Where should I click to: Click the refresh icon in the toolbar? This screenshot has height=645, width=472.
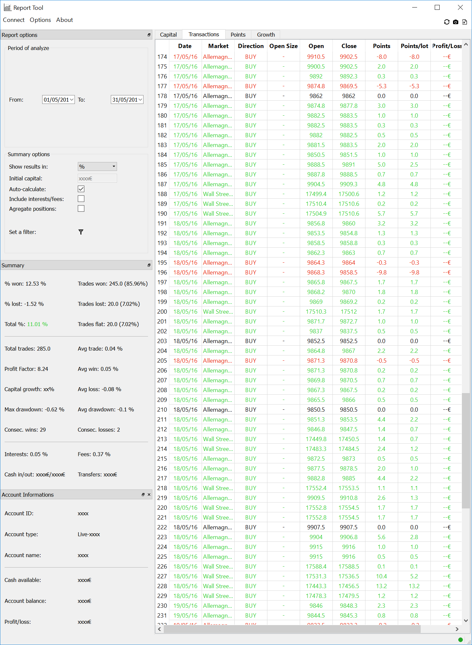[x=447, y=22]
